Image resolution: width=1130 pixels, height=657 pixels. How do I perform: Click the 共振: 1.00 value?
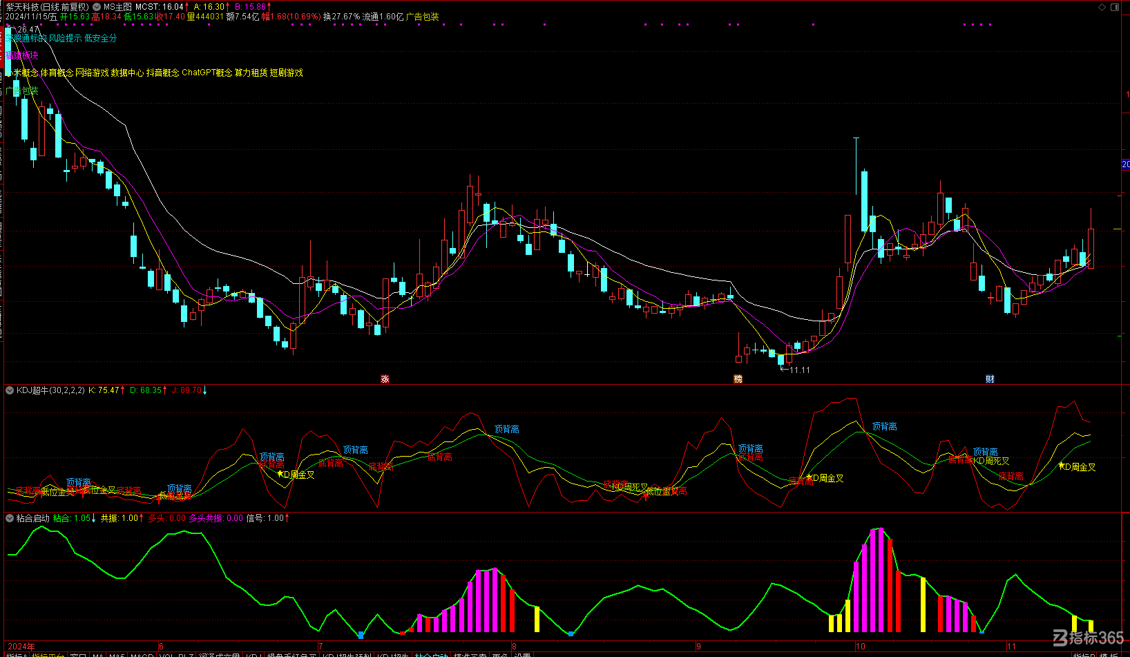tap(119, 518)
